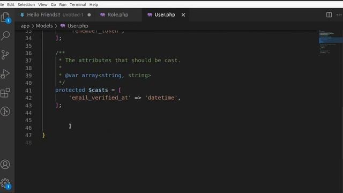Close the User.php tab
Screen dimensions: 343x193
[183, 15]
